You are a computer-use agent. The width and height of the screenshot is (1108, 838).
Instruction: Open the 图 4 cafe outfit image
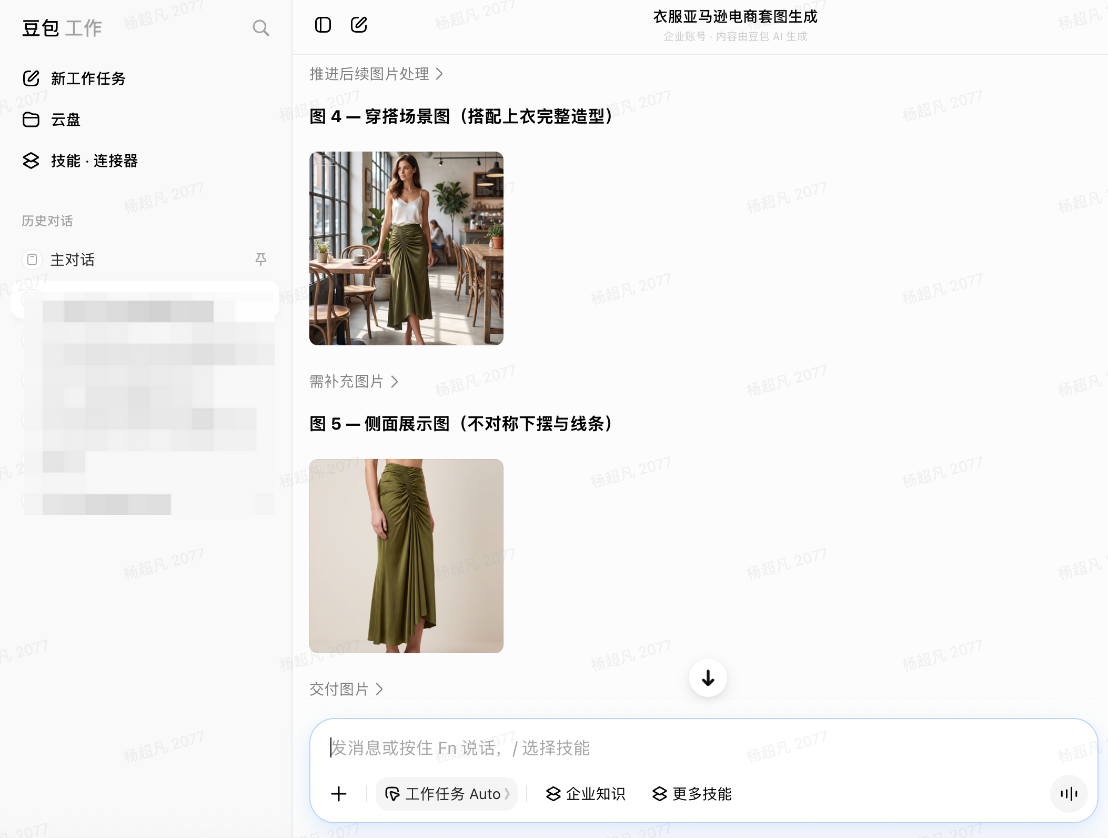(406, 248)
